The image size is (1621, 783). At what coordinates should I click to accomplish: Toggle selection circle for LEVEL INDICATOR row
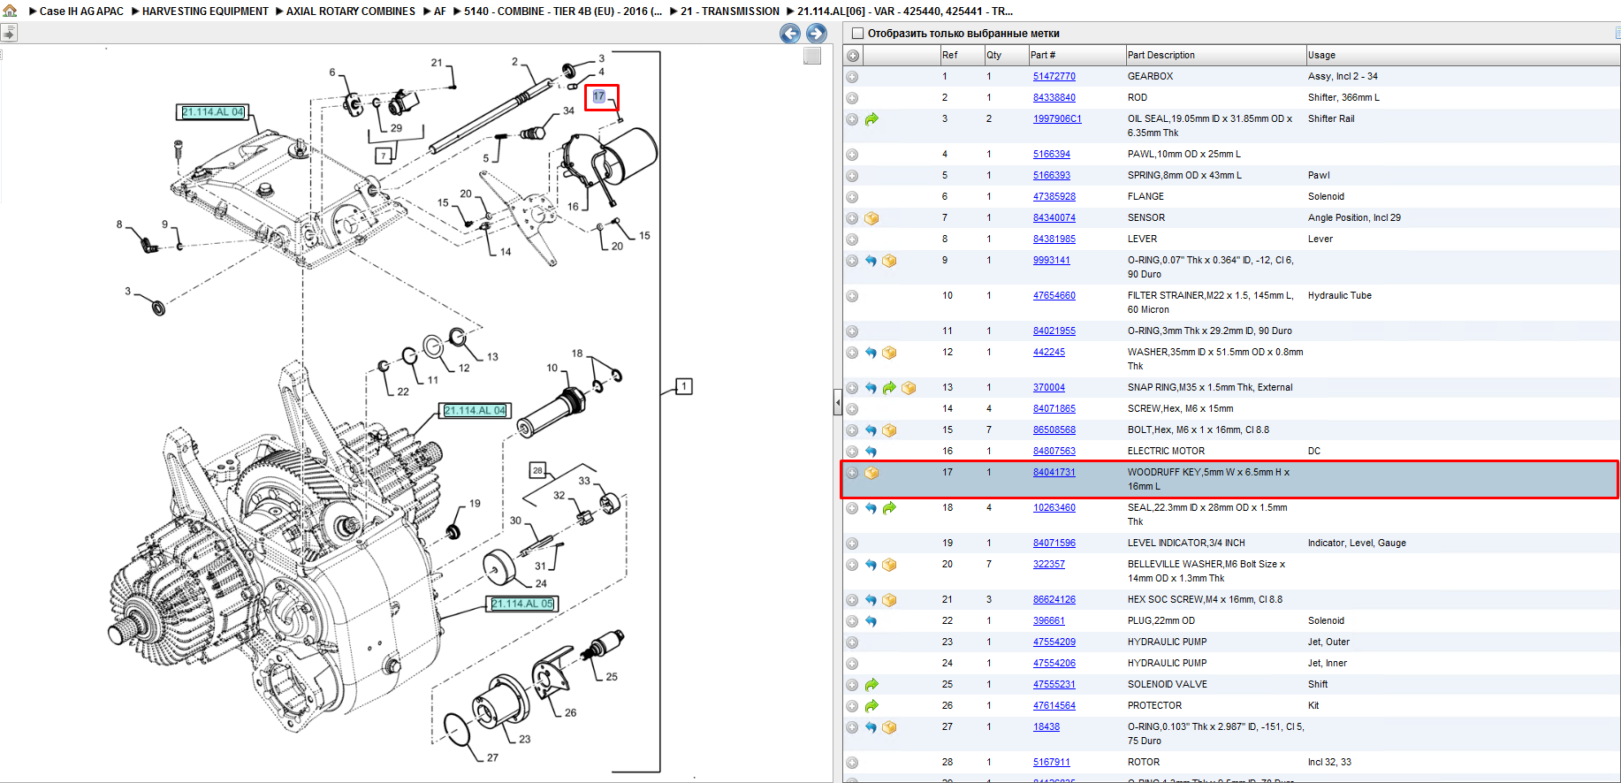tap(852, 544)
